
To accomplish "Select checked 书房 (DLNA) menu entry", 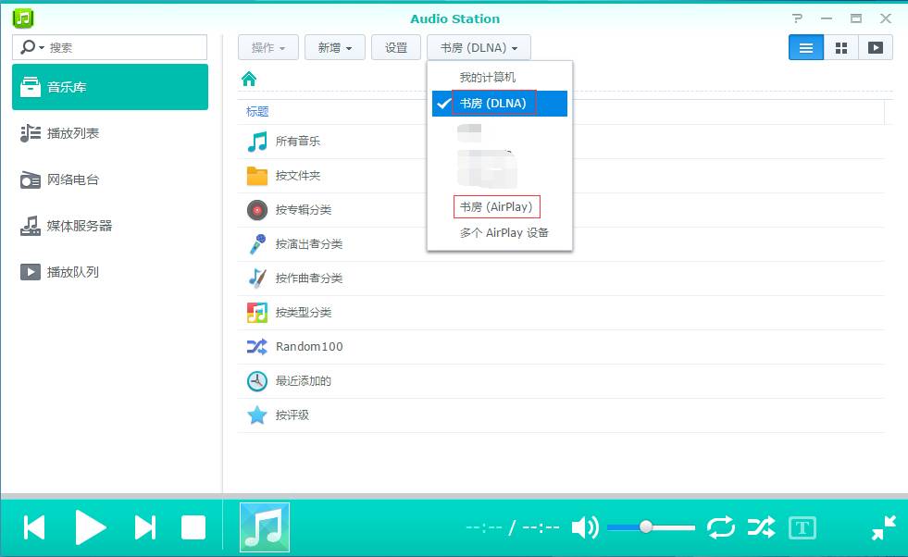I will 500,103.
